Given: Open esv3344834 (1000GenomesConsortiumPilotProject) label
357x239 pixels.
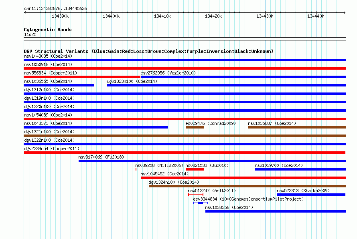Looking at the screenshot, I should 248,199.
